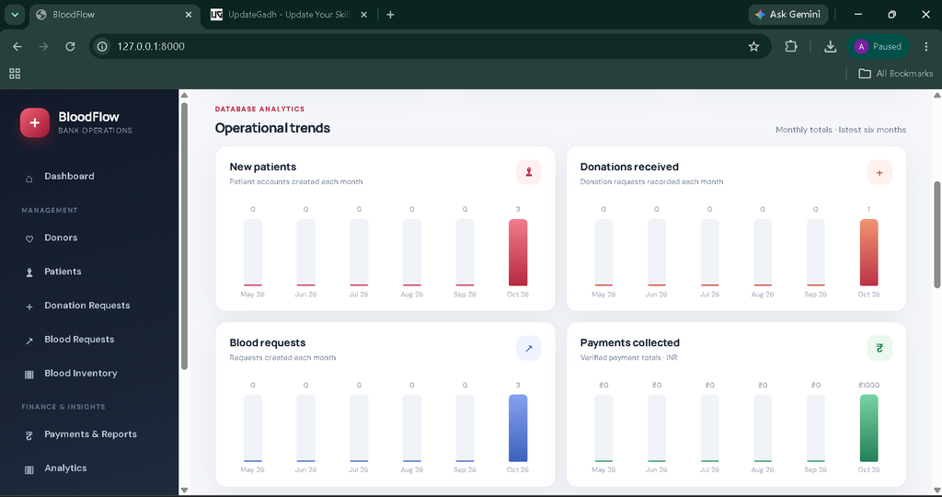Click the Blood requests Oct 26 blue bar
The height and width of the screenshot is (497, 942).
(518, 428)
